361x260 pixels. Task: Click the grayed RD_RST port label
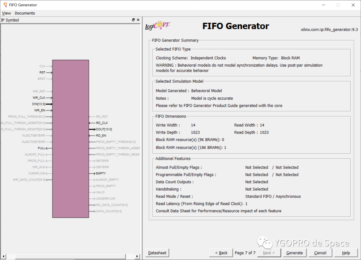(x=102, y=117)
